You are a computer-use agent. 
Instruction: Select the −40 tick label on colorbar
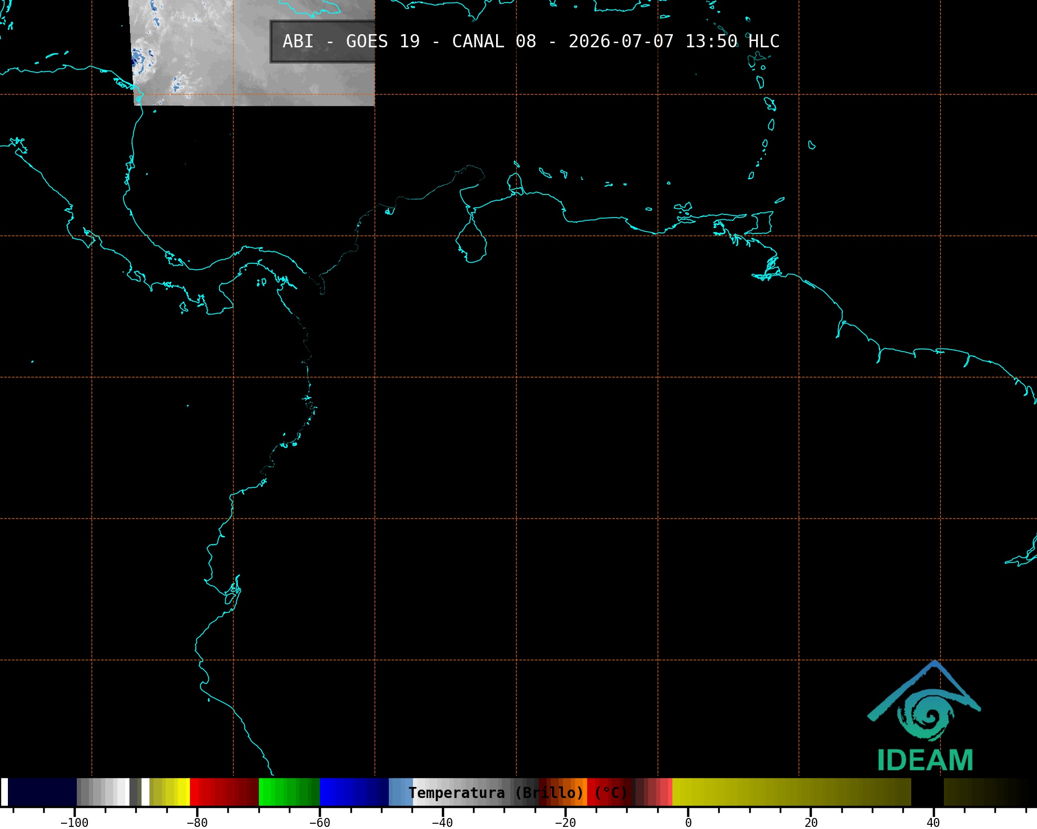(442, 823)
